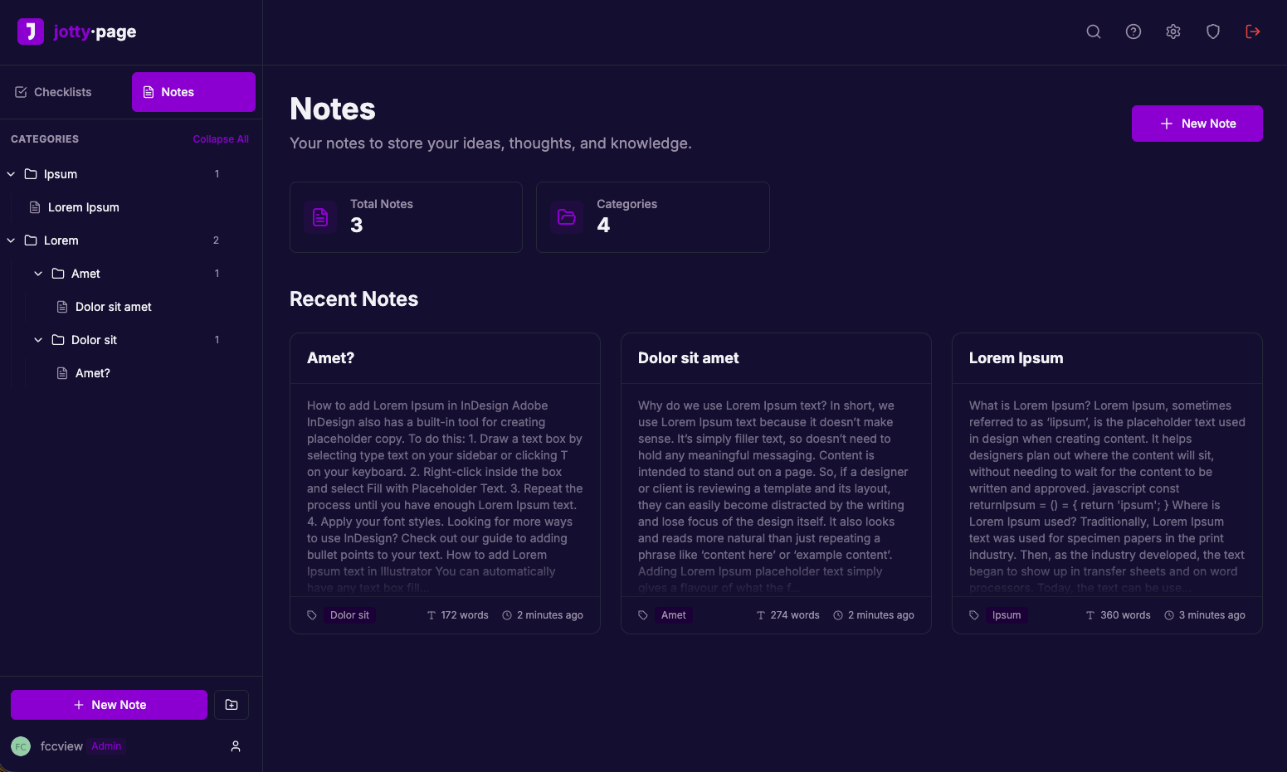Click the red logout icon
Viewport: 1287px width, 772px height.
pyautogui.click(x=1253, y=32)
